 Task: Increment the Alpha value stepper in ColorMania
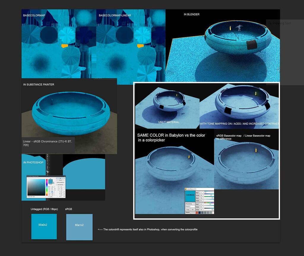click(x=203, y=201)
